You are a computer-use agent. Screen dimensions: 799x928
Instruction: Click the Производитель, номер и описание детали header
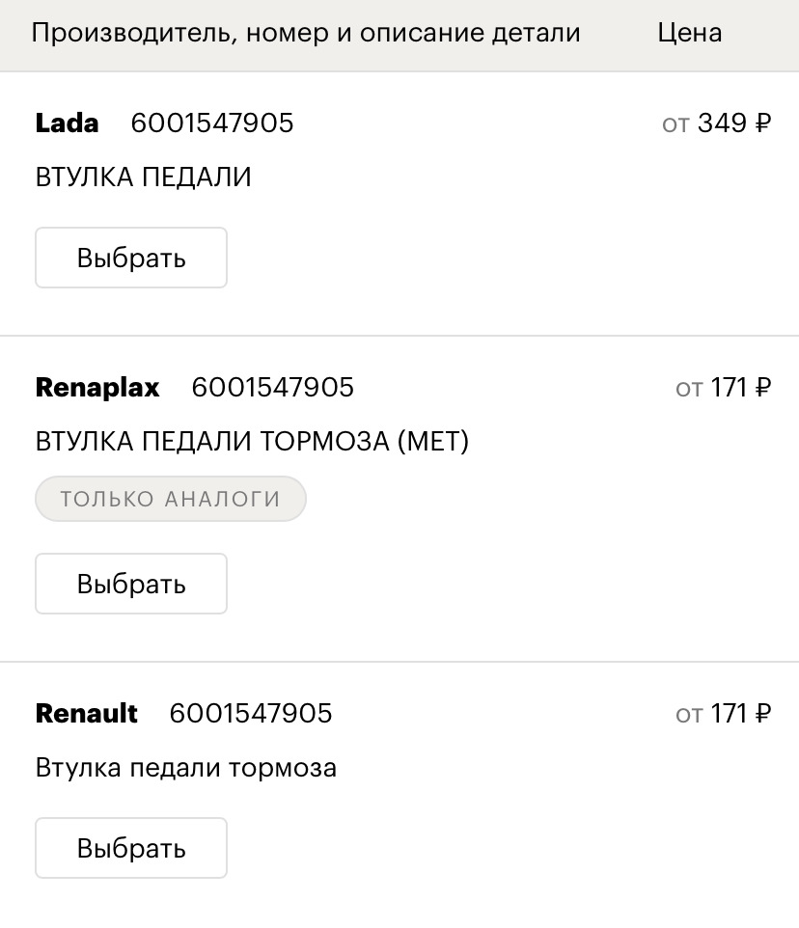(x=306, y=32)
